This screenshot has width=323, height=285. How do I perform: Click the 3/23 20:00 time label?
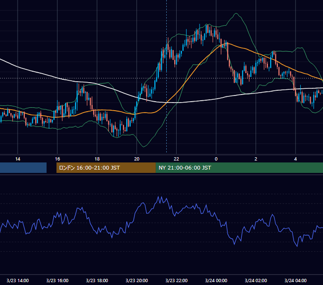point(137,280)
